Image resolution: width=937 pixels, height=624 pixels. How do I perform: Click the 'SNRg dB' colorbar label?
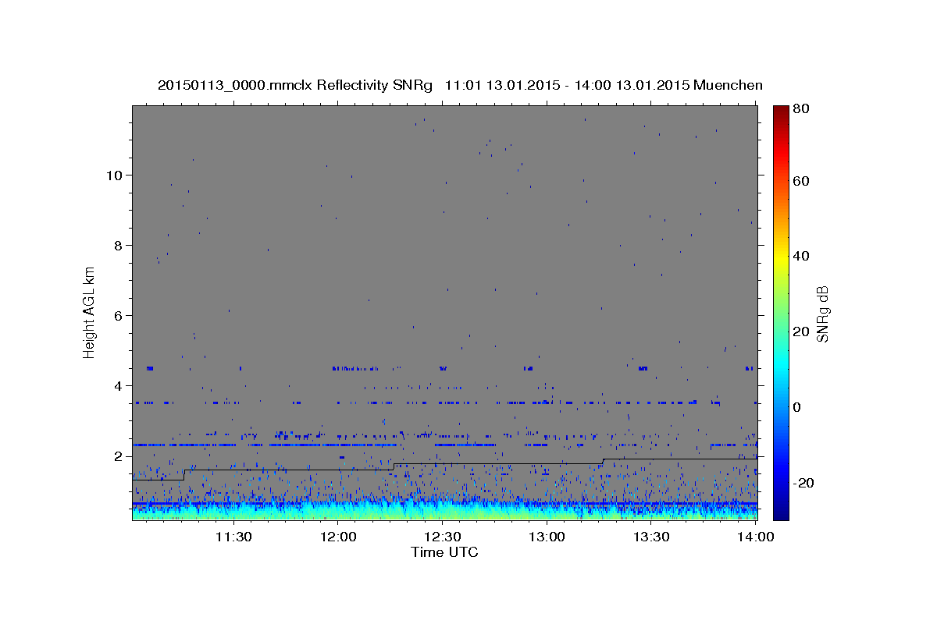click(823, 314)
